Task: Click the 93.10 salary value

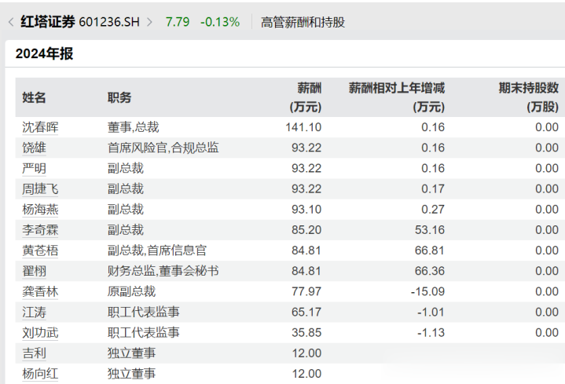Action: [306, 210]
